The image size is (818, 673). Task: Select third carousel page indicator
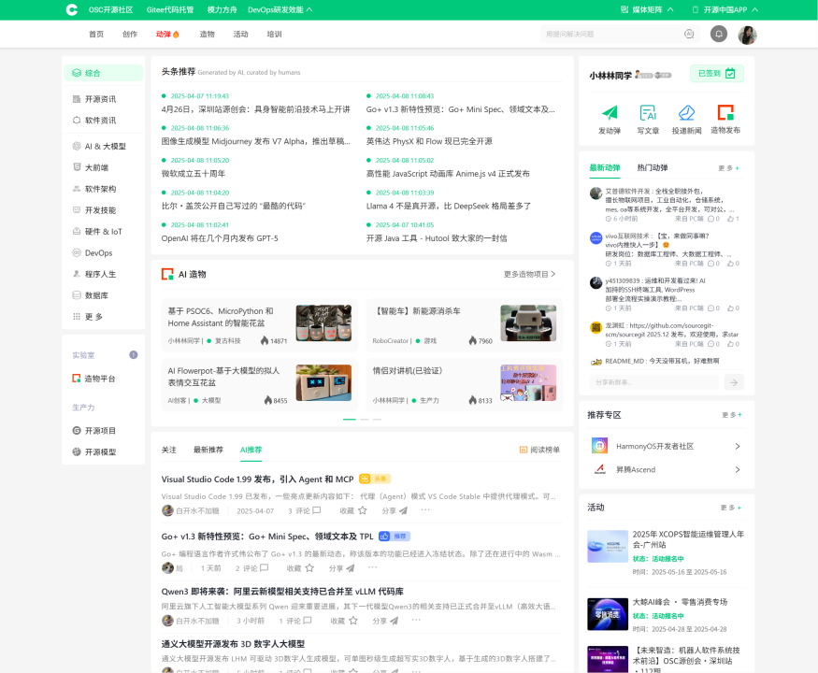pos(377,419)
